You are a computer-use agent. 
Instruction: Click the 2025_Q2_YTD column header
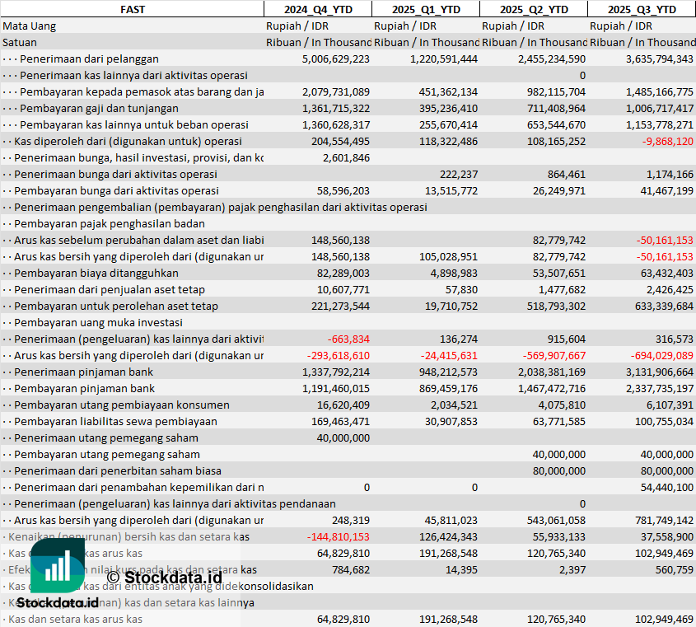coord(533,9)
